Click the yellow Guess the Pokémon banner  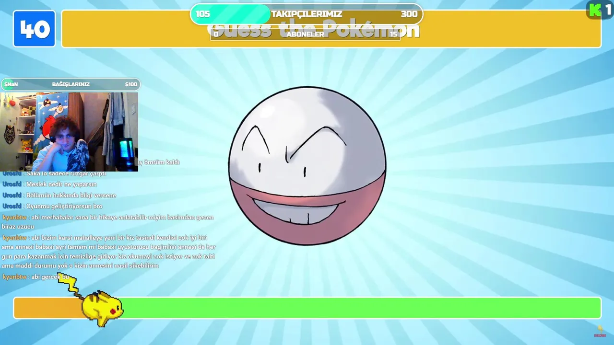tap(331, 29)
